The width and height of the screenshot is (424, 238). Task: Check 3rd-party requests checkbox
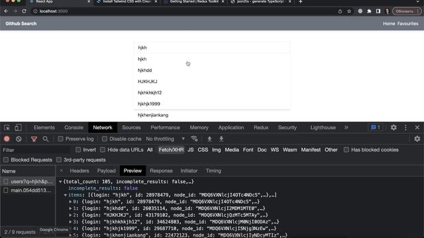coord(59,160)
